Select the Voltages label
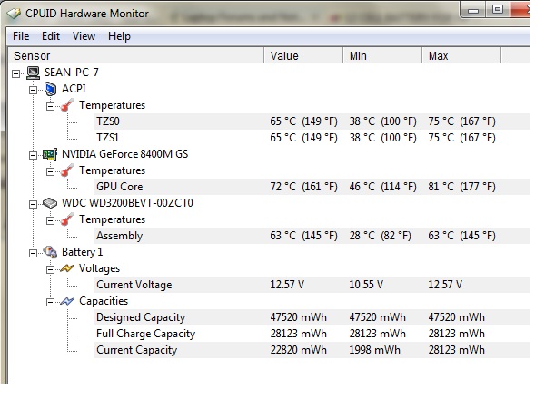 [x=99, y=268]
